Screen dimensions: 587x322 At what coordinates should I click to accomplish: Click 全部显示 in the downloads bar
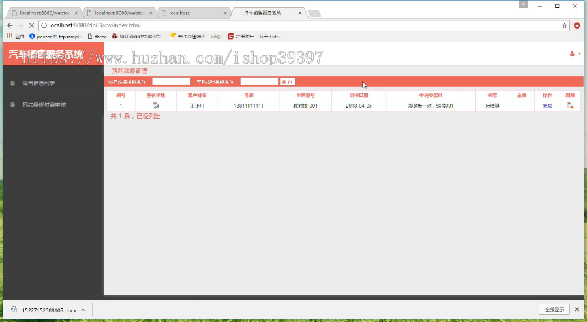pos(554,309)
